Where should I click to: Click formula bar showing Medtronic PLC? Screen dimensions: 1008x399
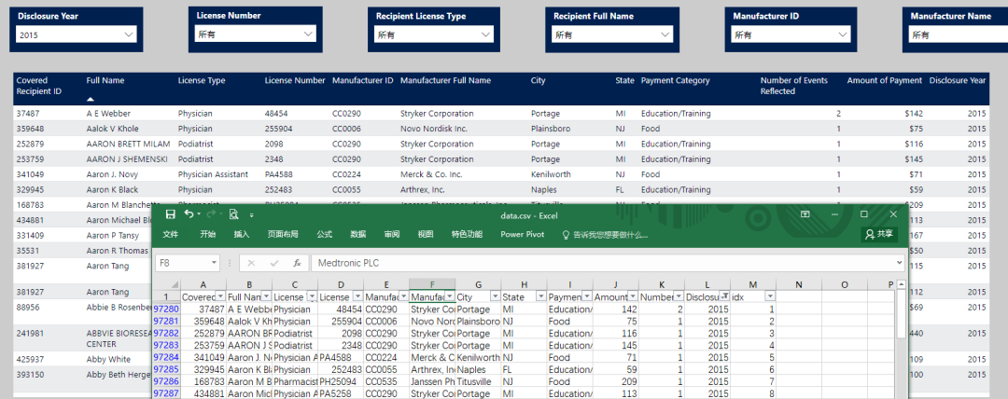pos(602,263)
